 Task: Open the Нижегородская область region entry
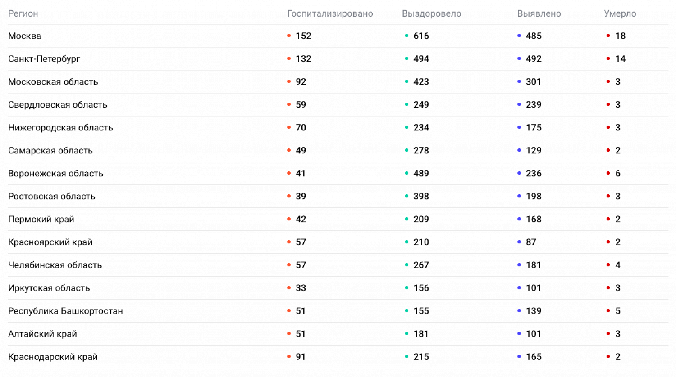60,128
